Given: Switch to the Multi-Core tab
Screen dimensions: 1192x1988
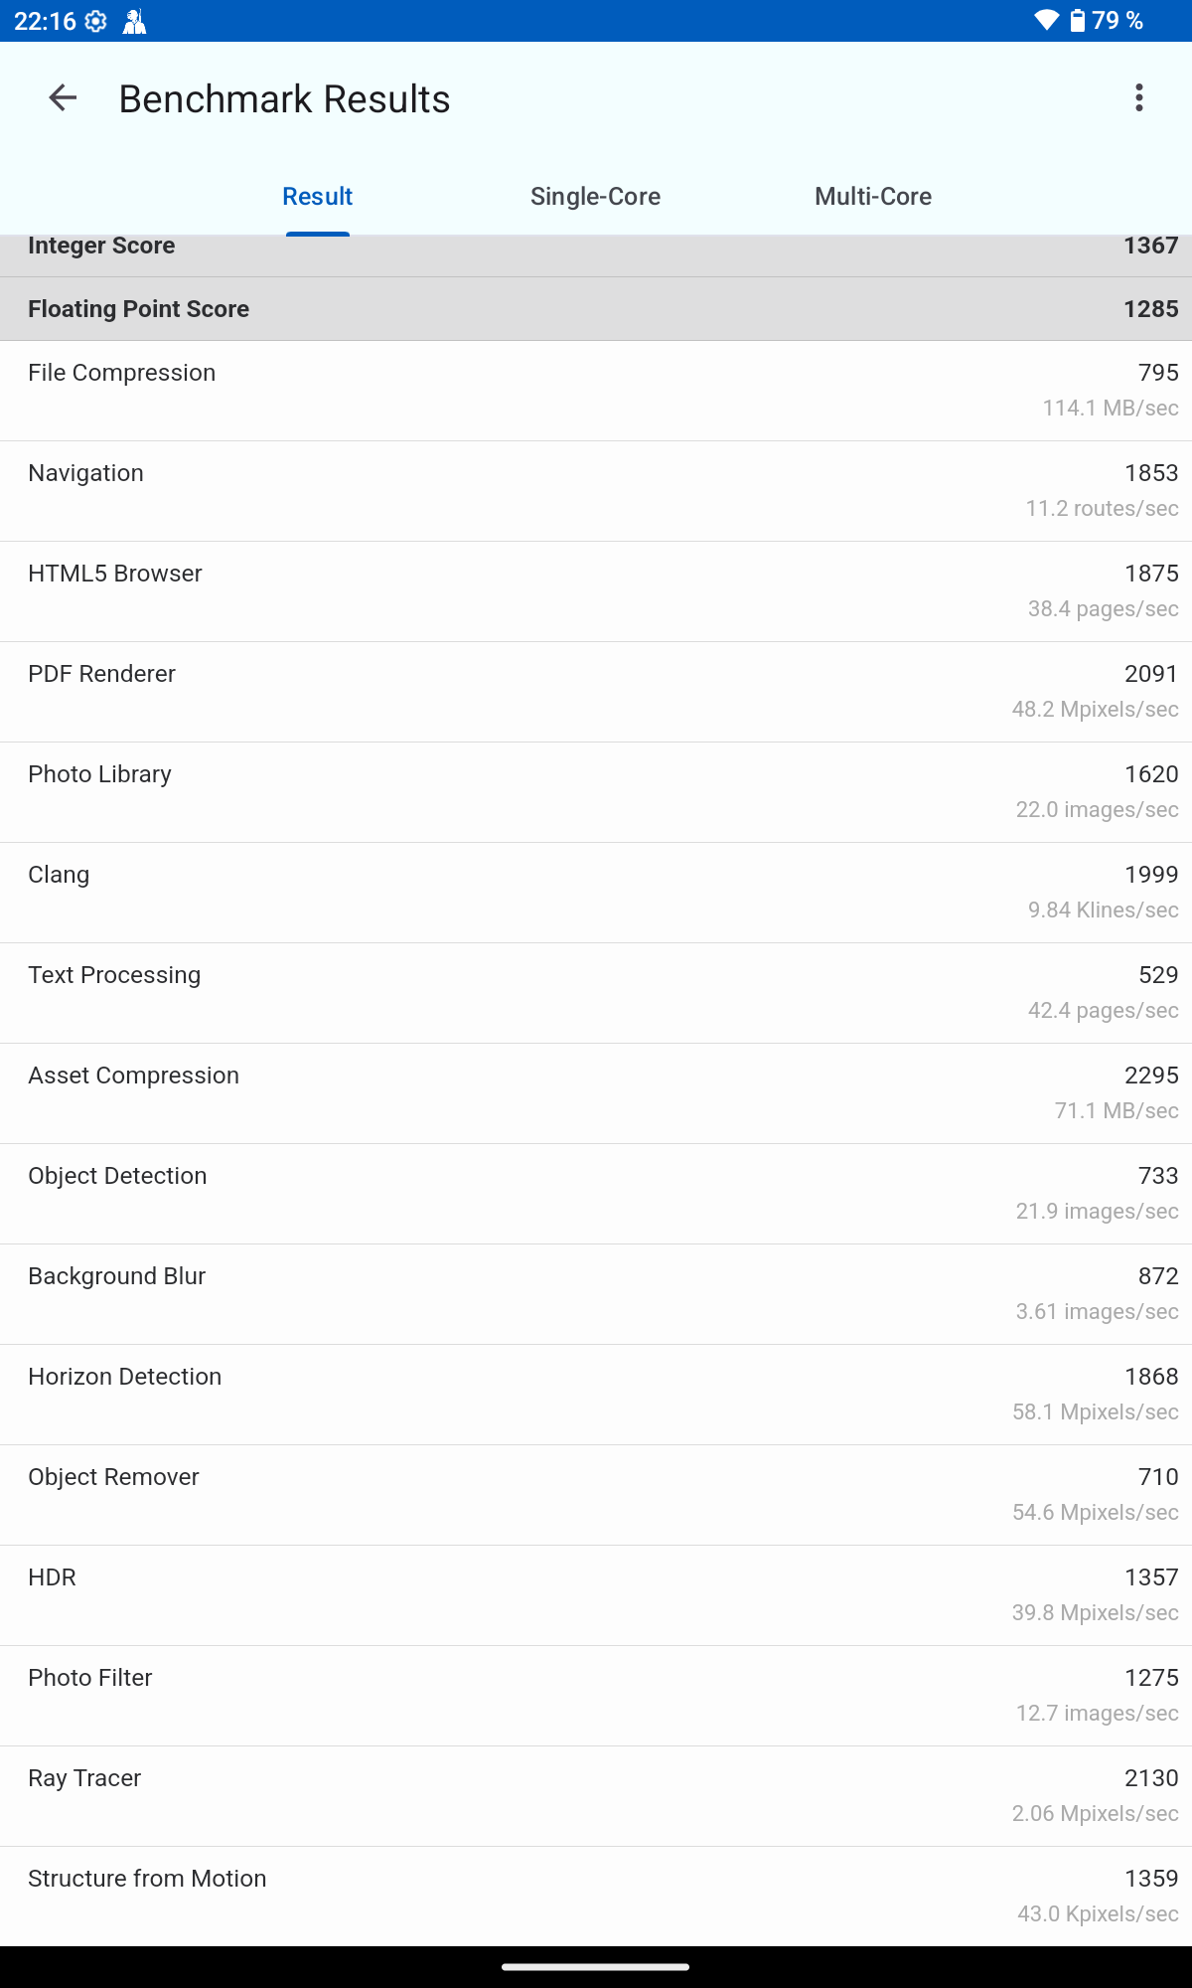Looking at the screenshot, I should (x=873, y=197).
